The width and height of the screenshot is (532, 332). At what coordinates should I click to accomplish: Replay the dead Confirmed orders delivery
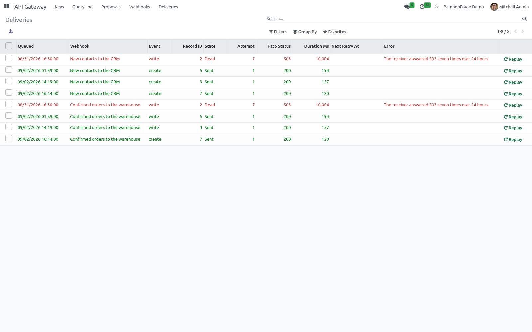(x=513, y=105)
